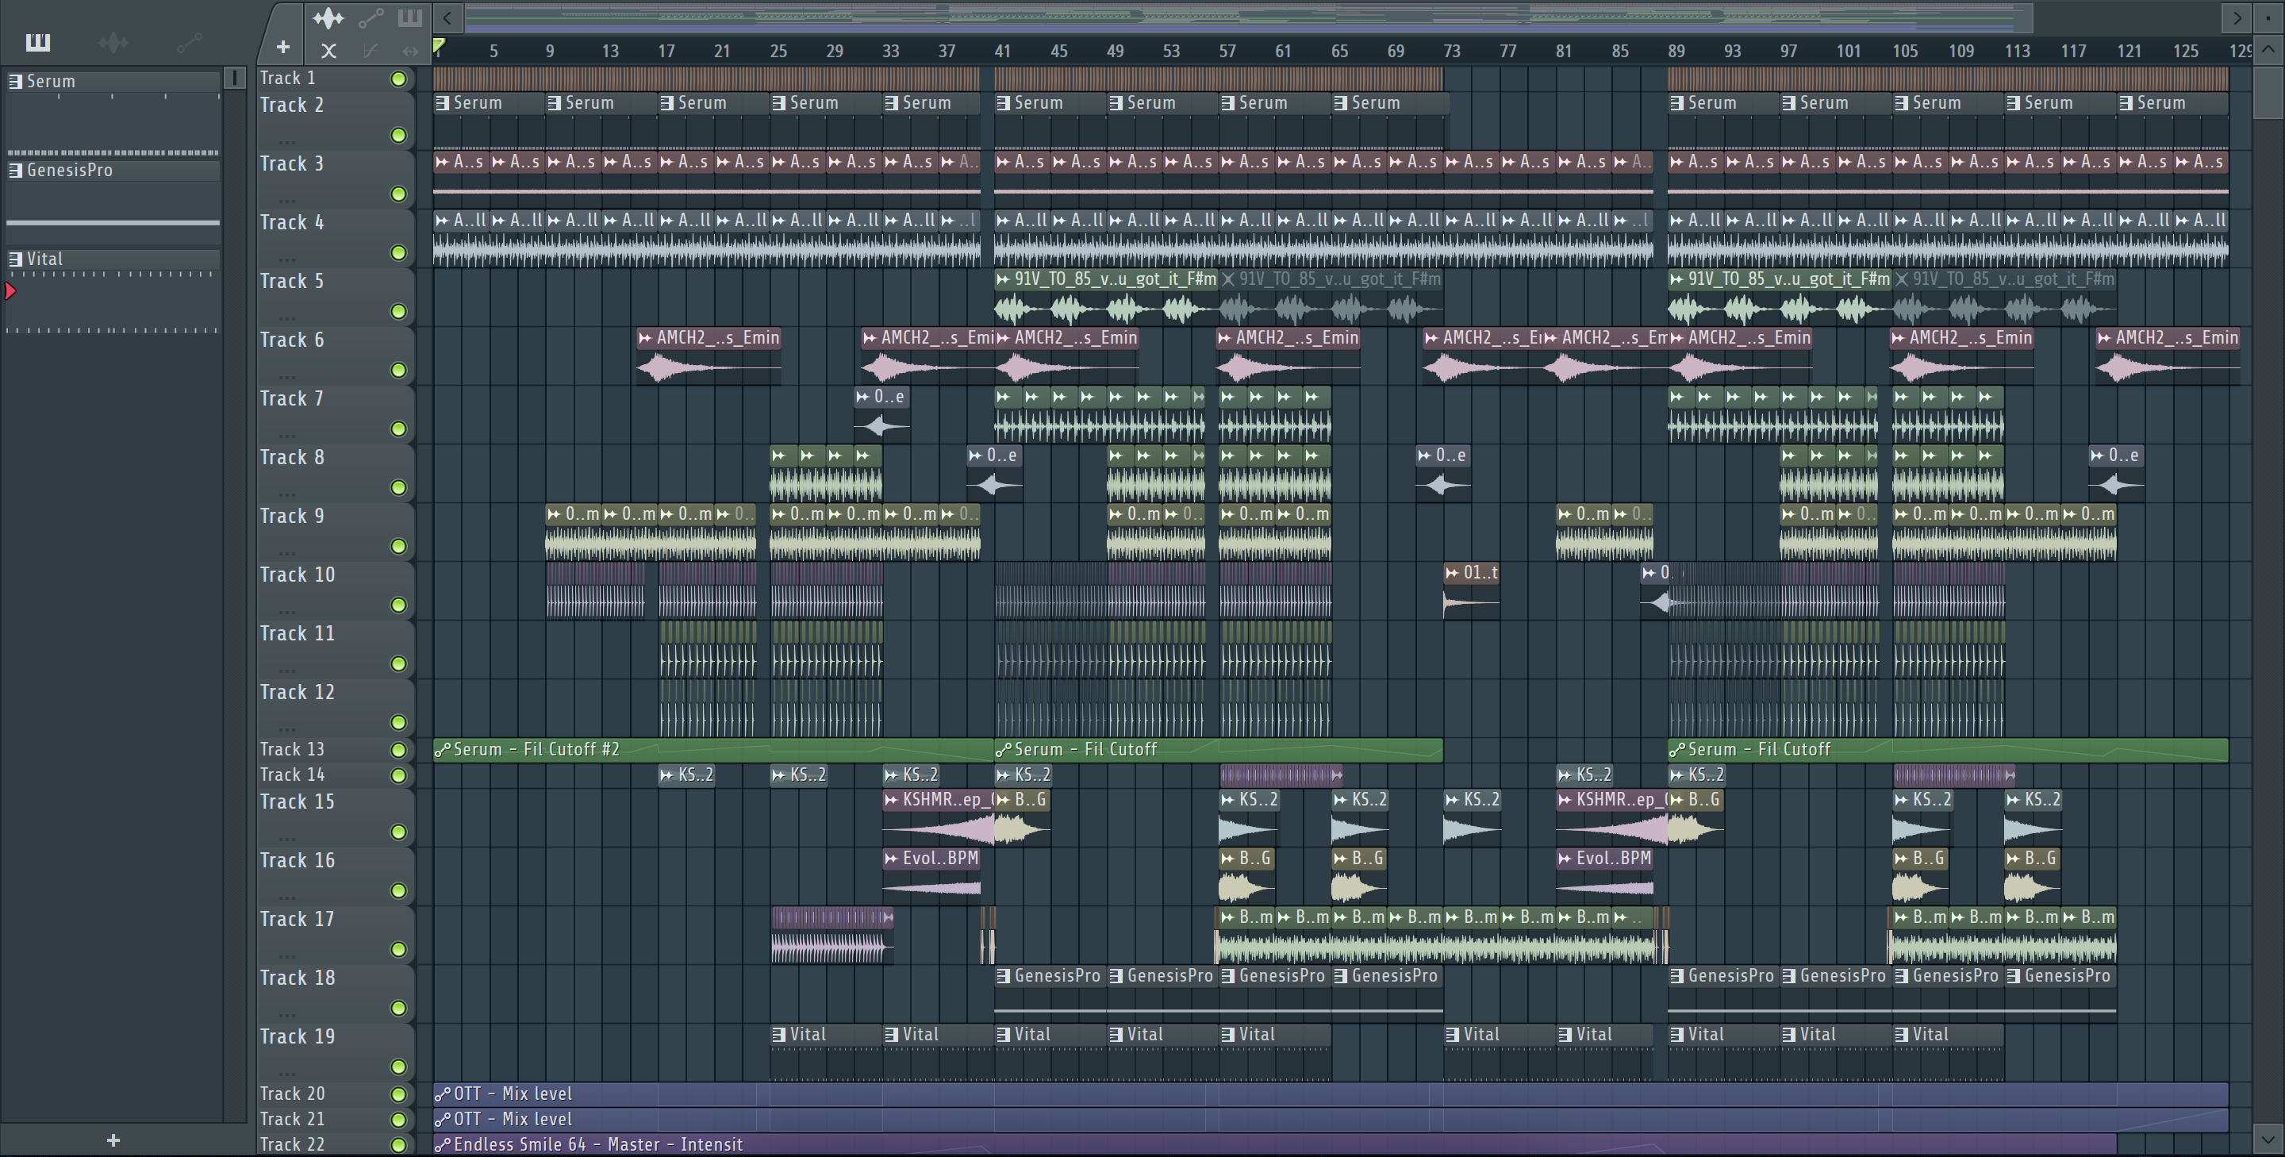Open clip menu of first AMCH2 clip on Track 6
This screenshot has width=2285, height=1157.
[646, 338]
